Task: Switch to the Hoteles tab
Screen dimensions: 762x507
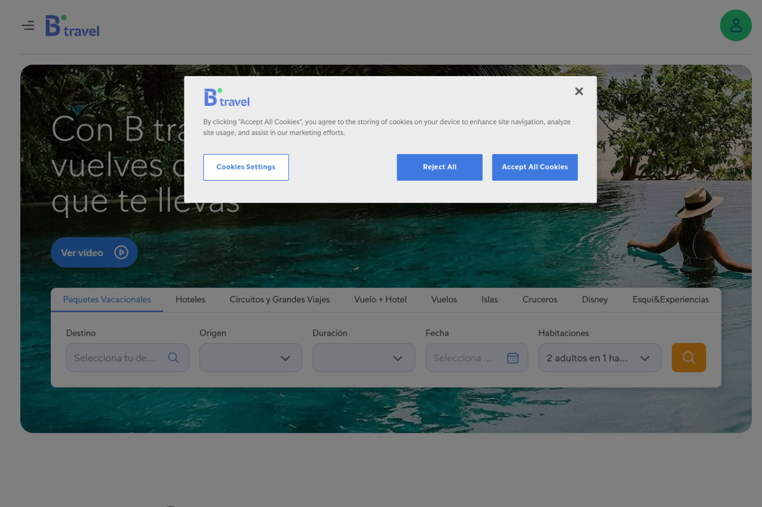Action: [190, 300]
